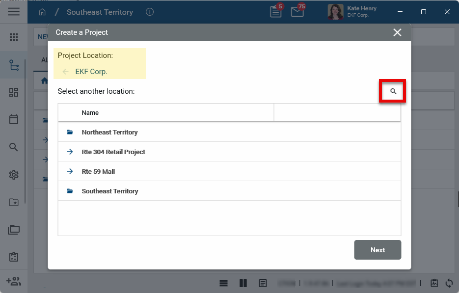Click the project hierarchy tree icon
459x293 pixels.
click(x=14, y=65)
